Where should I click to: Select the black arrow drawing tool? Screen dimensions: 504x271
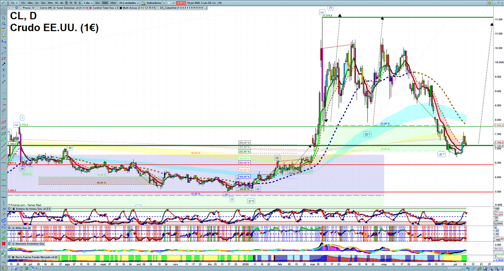click(3, 64)
